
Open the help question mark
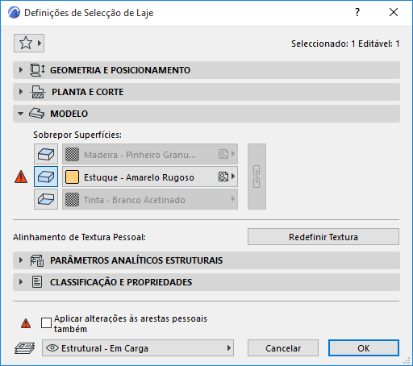point(357,12)
